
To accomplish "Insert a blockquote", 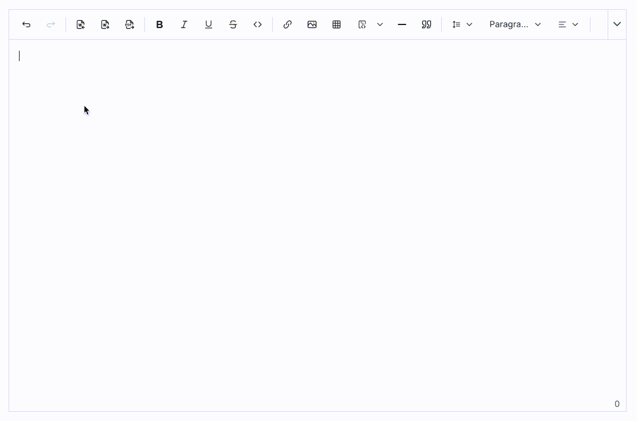I will click(427, 24).
